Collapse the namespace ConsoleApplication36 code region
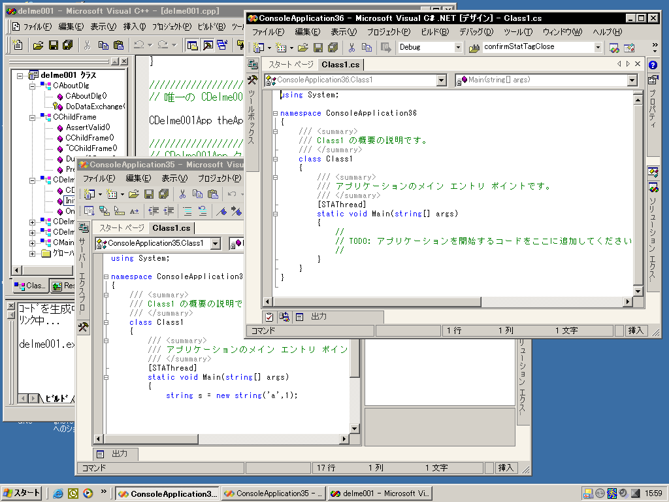The width and height of the screenshot is (669, 502). [x=275, y=113]
